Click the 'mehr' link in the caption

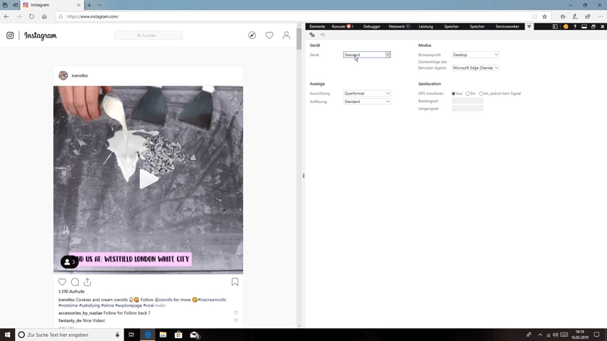[160, 305]
